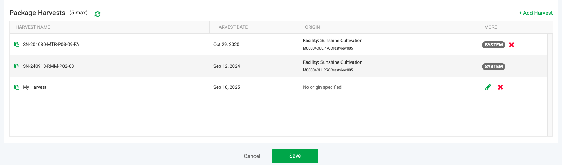The image size is (562, 165).
Task: Remove the SN-201030-MTR-P03-09-FA harvest with red X
Action: 511,45
